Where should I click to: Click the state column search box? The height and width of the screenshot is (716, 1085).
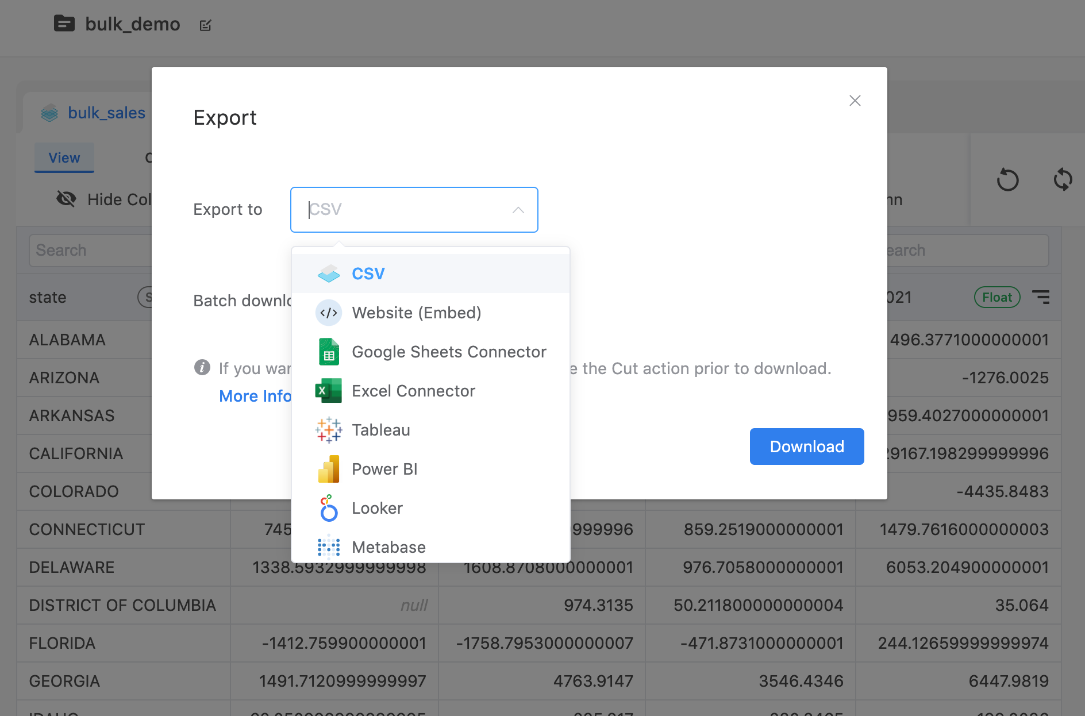click(x=90, y=251)
